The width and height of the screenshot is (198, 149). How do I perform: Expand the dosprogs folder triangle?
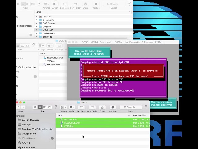point(37,37)
